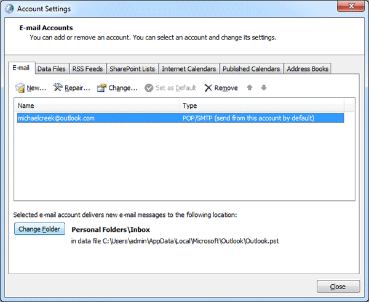Move account down with arrow icon
The height and width of the screenshot is (302, 369).
pos(264,88)
